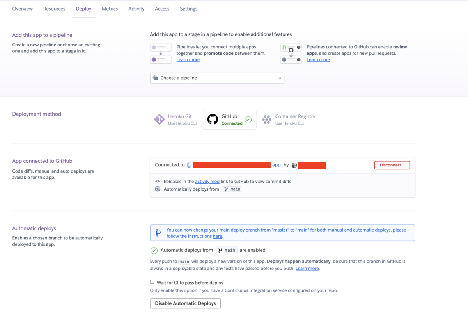Click the commit icon beside Releases
Viewport: 468px width, 317px height.
(x=158, y=182)
